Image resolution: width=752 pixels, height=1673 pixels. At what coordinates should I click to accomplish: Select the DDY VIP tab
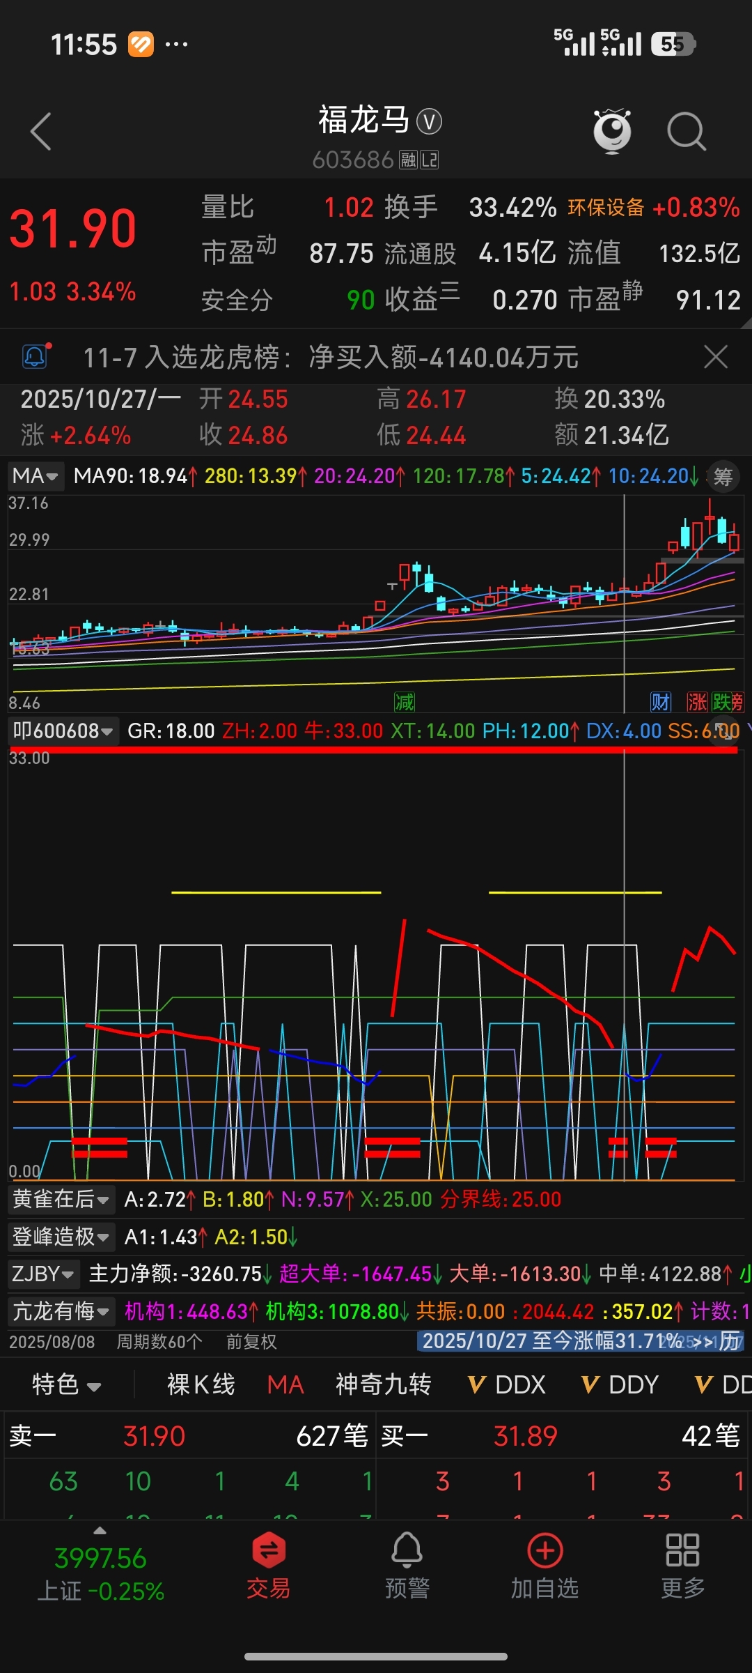[x=620, y=1384]
